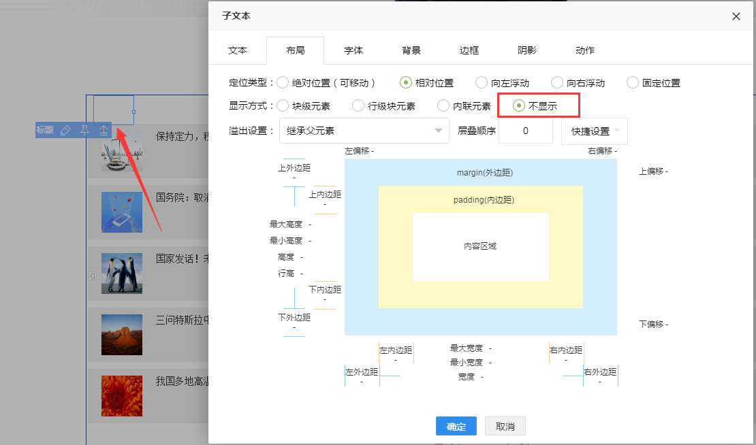Expand the 快捷设置 dropdown
756x445 pixels.
pyautogui.click(x=594, y=131)
